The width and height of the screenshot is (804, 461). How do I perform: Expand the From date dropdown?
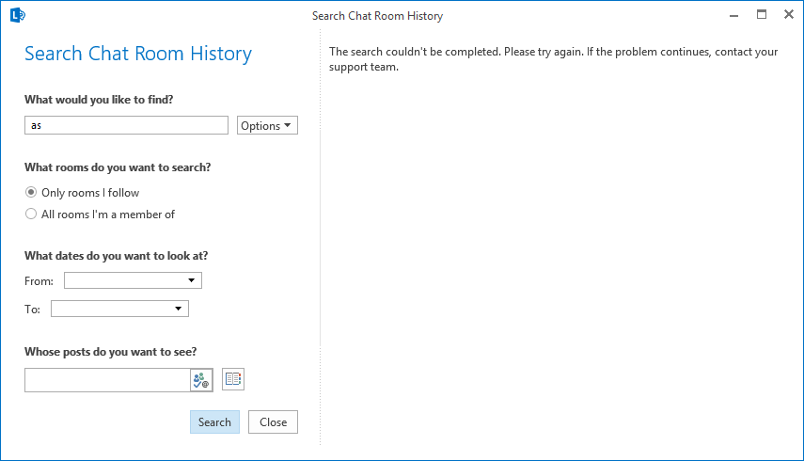(191, 280)
